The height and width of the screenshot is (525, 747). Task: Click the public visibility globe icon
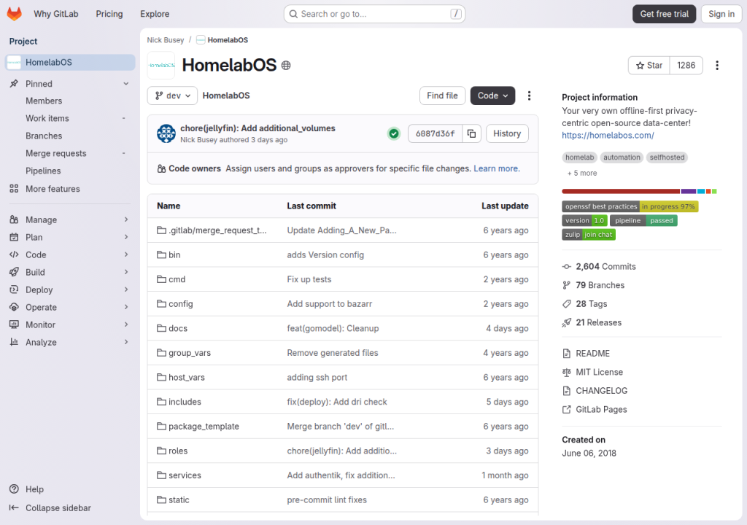[286, 66]
